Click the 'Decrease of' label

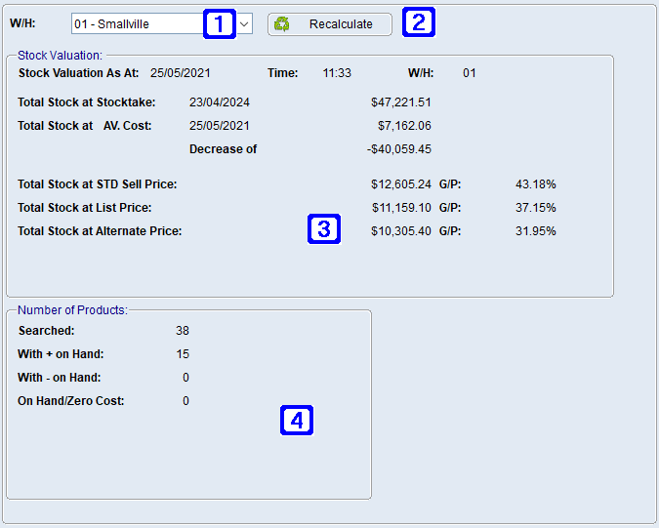(223, 149)
